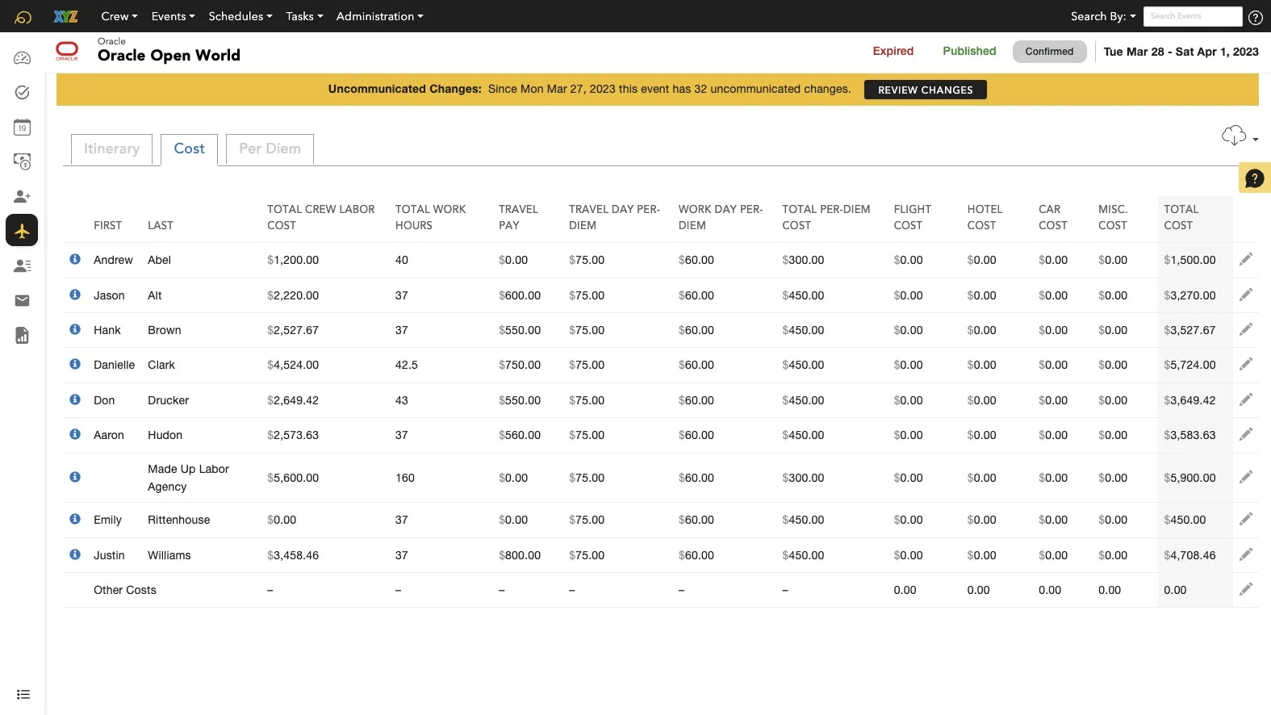Open the dashboard speedometer sidebar icon
This screenshot has height=715, width=1271.
tap(23, 58)
